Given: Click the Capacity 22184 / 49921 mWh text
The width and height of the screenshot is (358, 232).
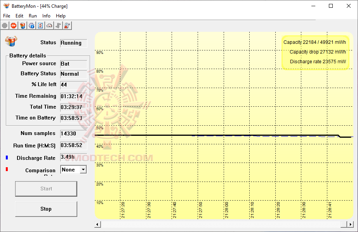Looking at the screenshot, I should click(x=315, y=42).
